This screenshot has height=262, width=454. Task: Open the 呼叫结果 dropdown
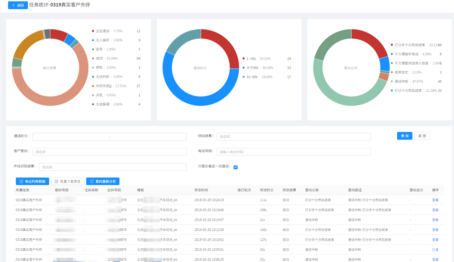click(293, 136)
